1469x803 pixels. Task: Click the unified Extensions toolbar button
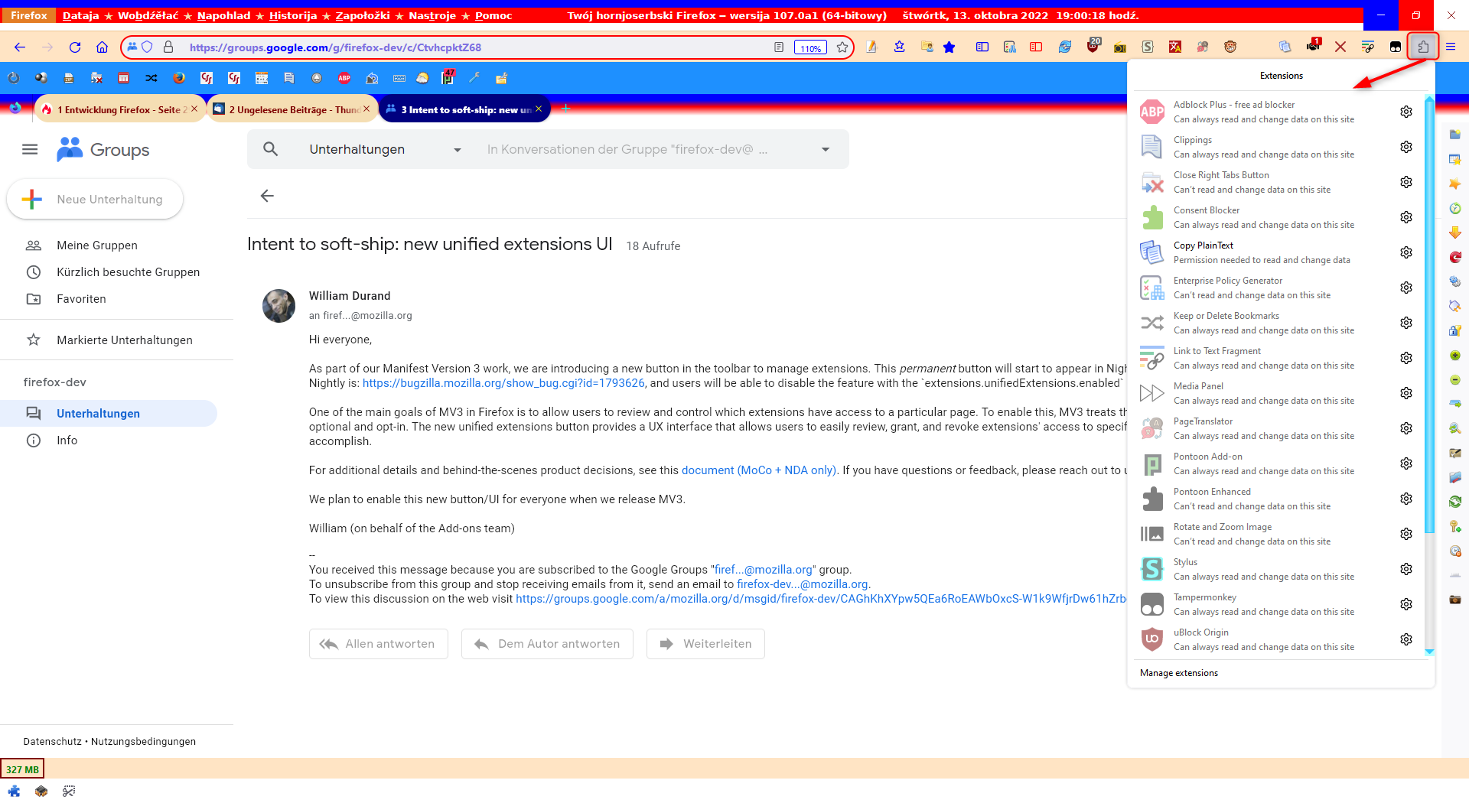pos(1423,47)
